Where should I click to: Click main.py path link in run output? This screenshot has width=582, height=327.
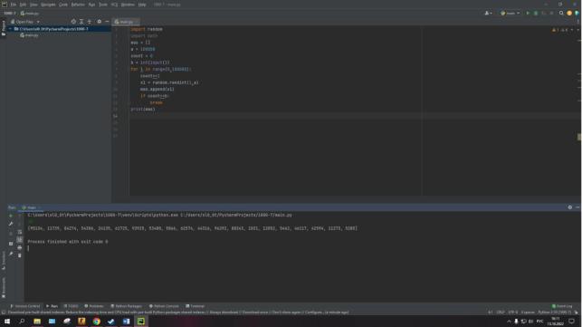(x=236, y=215)
